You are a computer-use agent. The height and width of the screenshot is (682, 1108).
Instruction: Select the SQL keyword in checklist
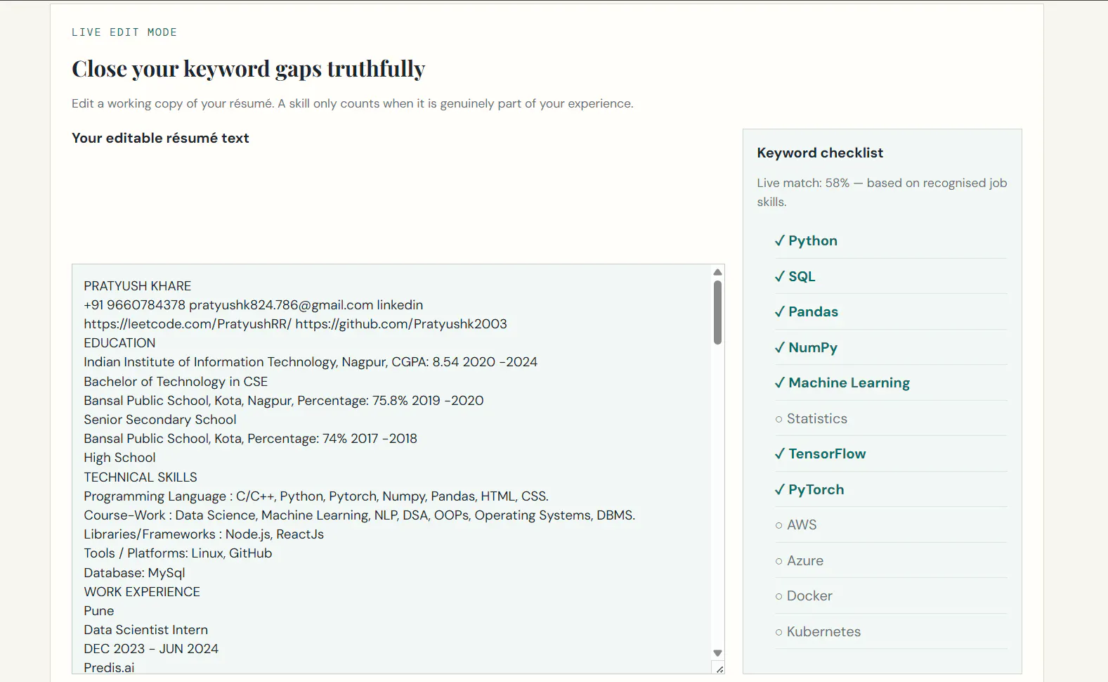(x=891, y=276)
